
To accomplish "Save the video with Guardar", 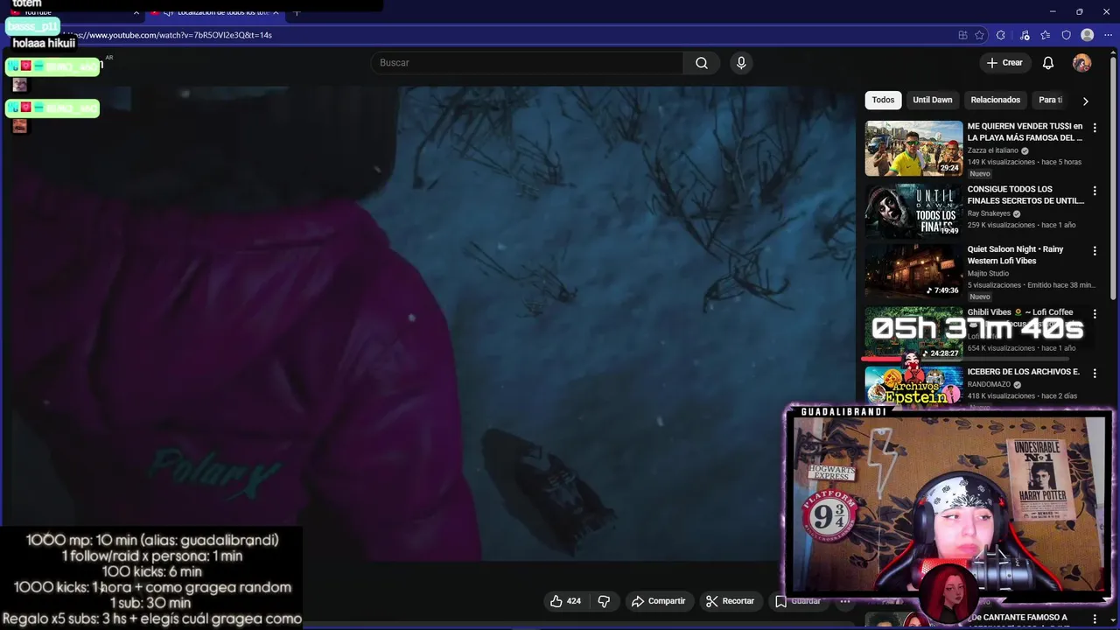I will tap(797, 601).
